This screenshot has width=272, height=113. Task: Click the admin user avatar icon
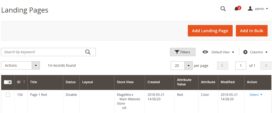250,9
